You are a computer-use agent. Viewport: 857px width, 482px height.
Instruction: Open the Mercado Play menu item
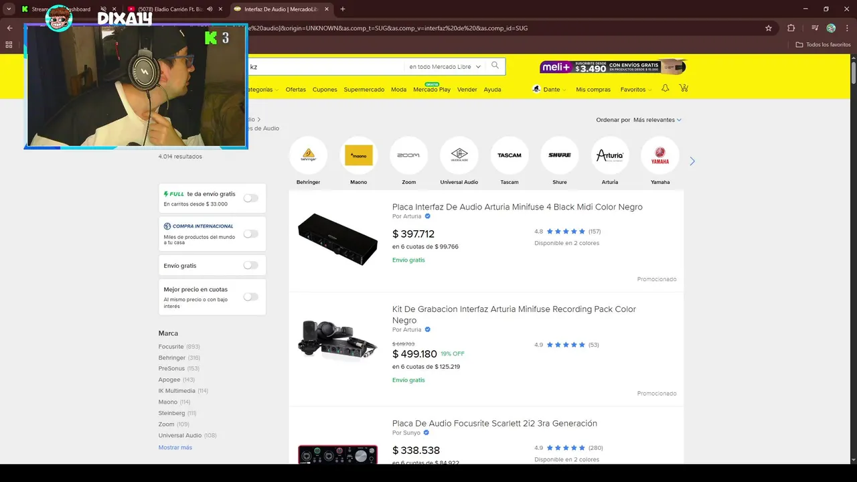click(x=432, y=89)
